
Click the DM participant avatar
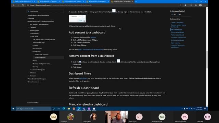(54, 117)
